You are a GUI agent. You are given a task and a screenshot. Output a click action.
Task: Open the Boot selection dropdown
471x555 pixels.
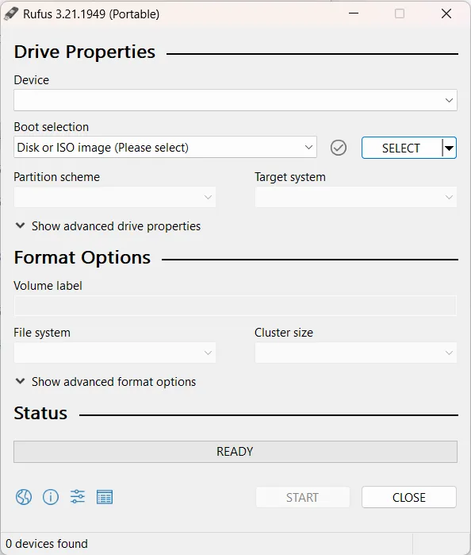click(165, 147)
